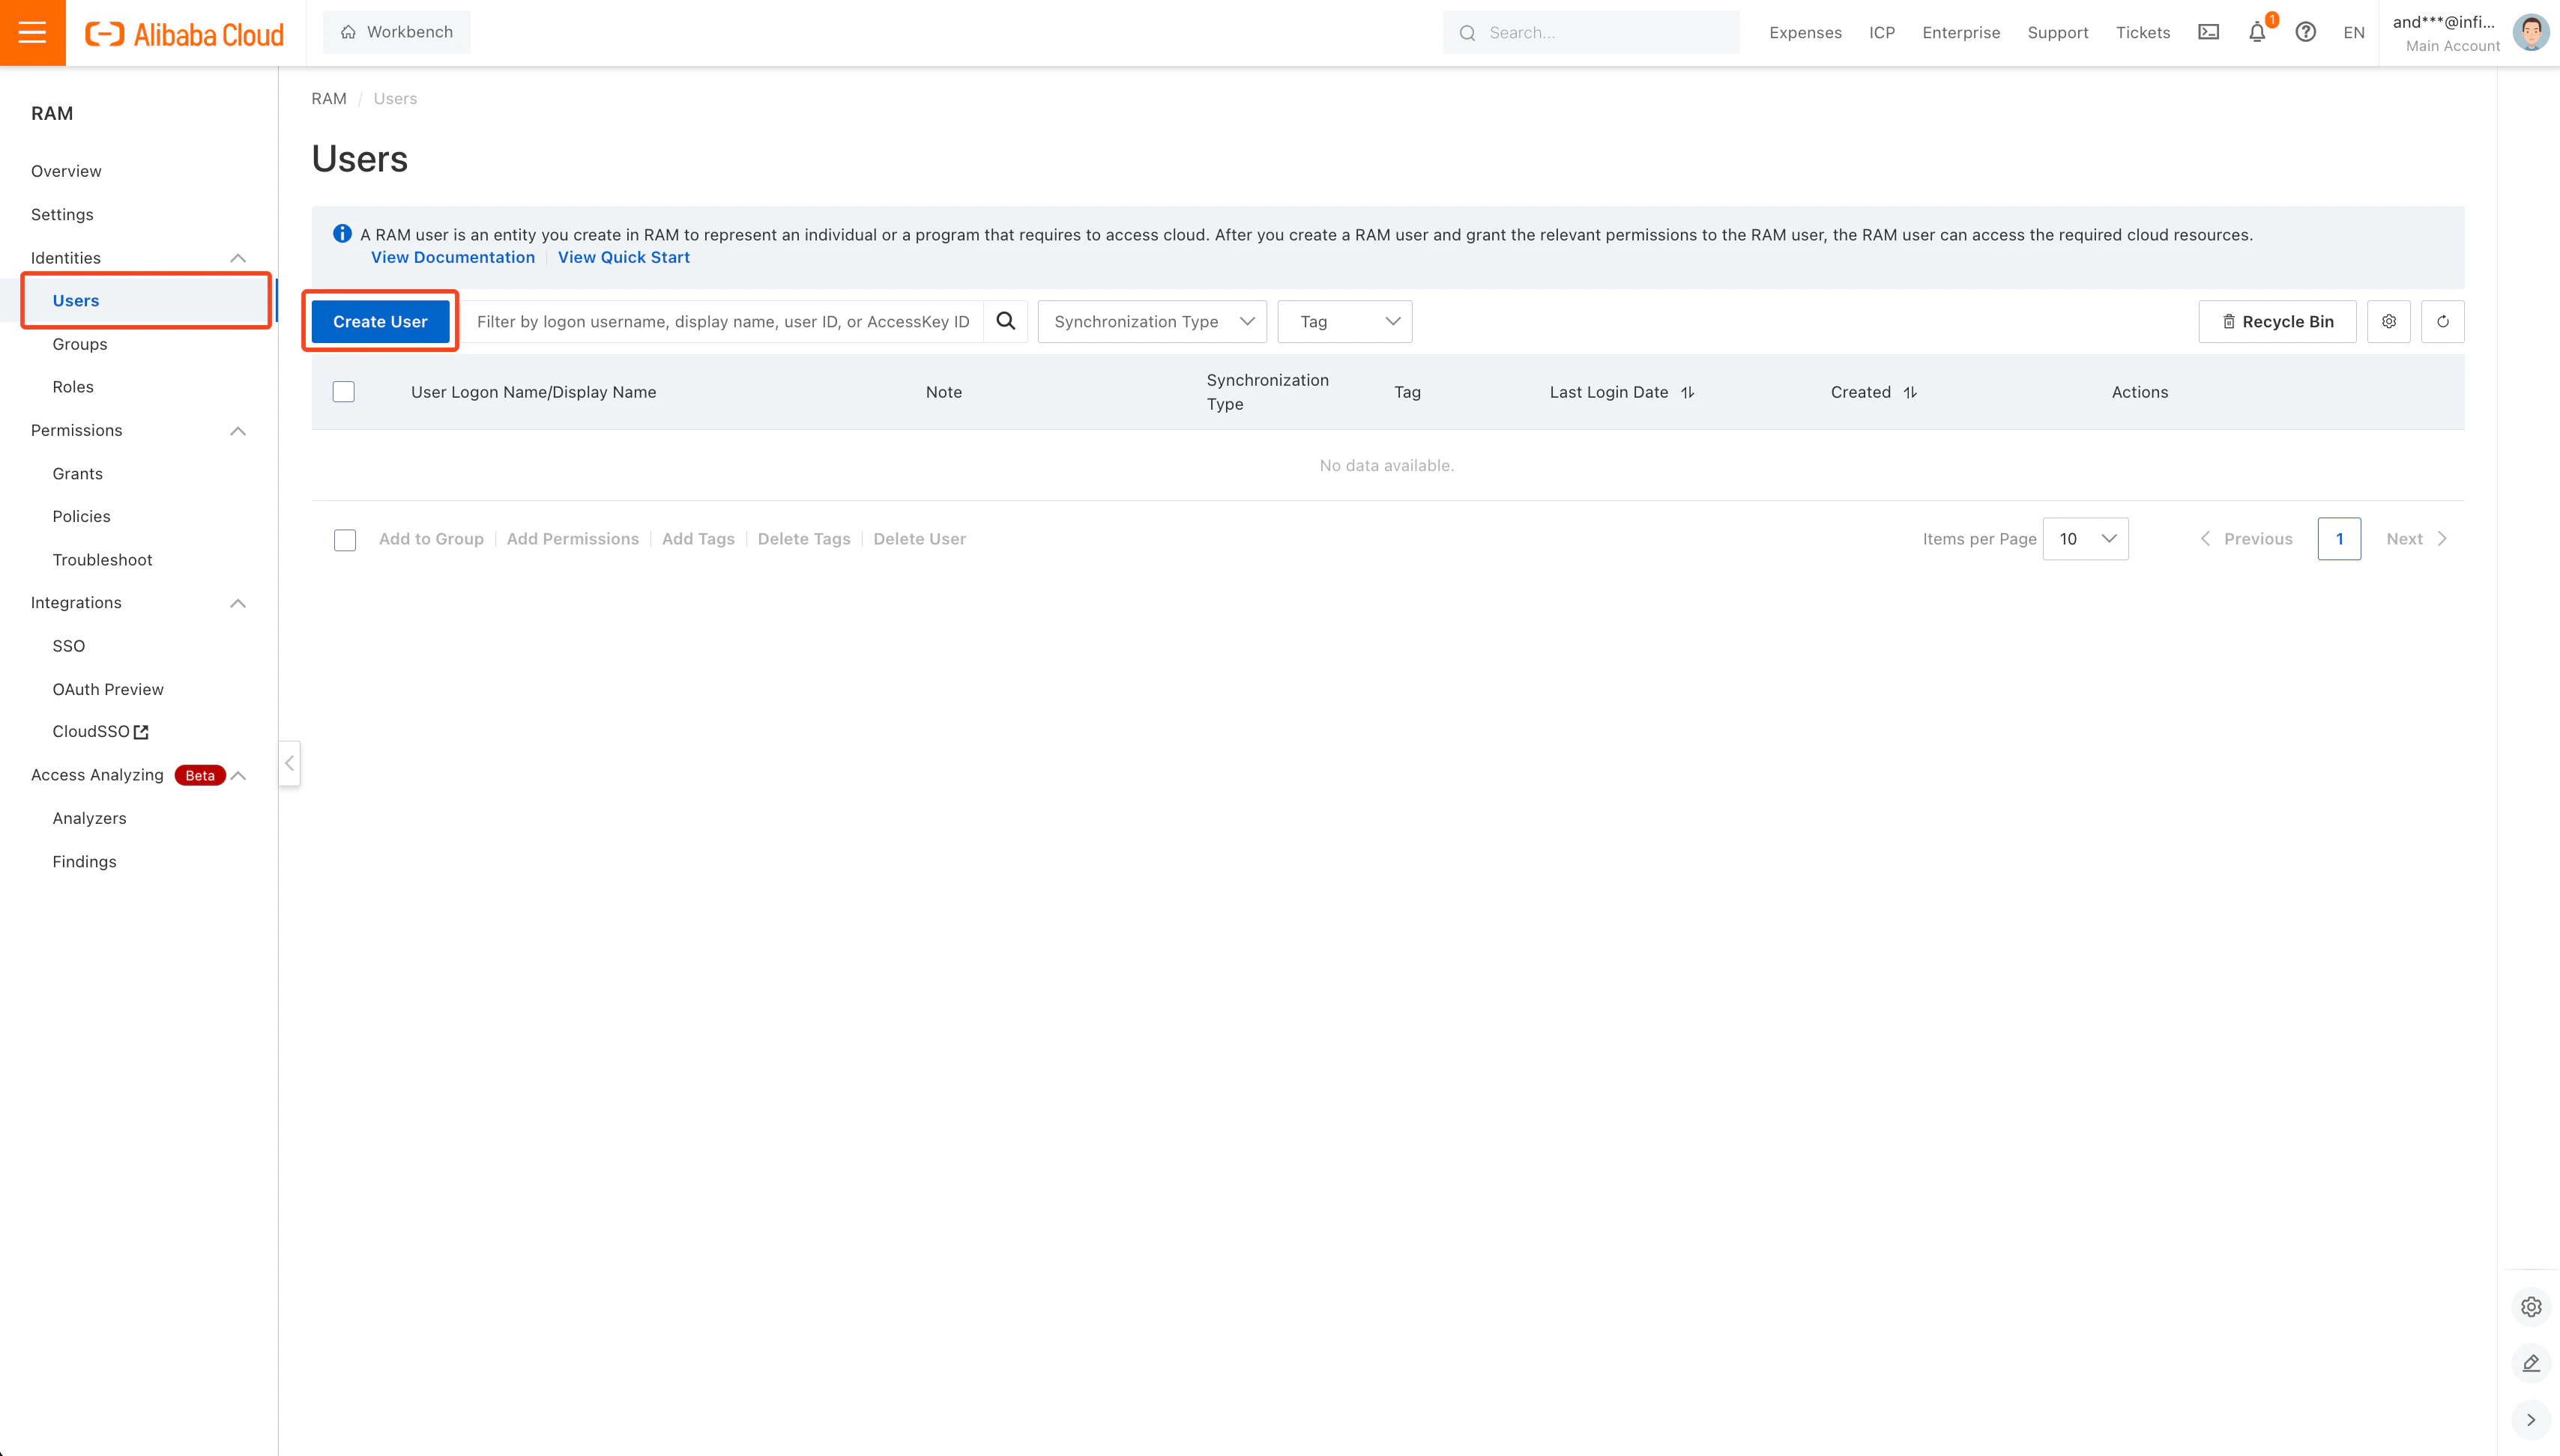
Task: Open Expenses in top bar
Action: click(x=1805, y=33)
